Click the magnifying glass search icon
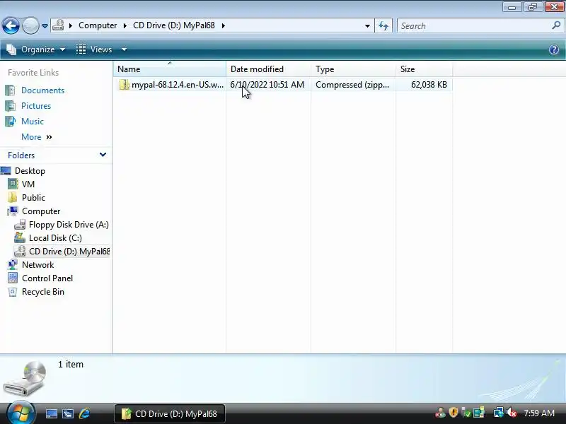566x424 pixels. (556, 25)
